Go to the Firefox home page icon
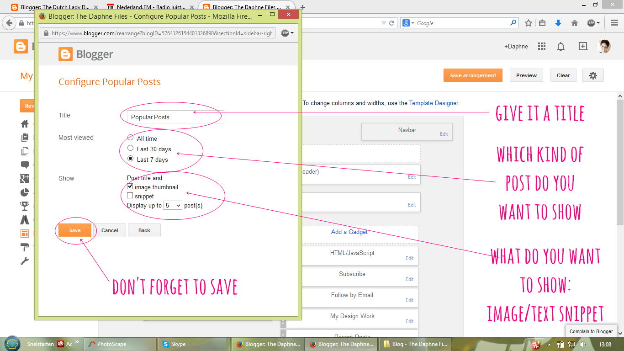Viewport: 624px width, 351px height. point(575,23)
